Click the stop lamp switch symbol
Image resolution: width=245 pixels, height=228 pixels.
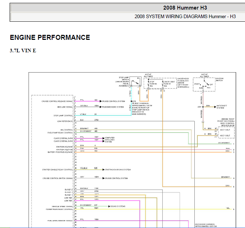pos(136,81)
